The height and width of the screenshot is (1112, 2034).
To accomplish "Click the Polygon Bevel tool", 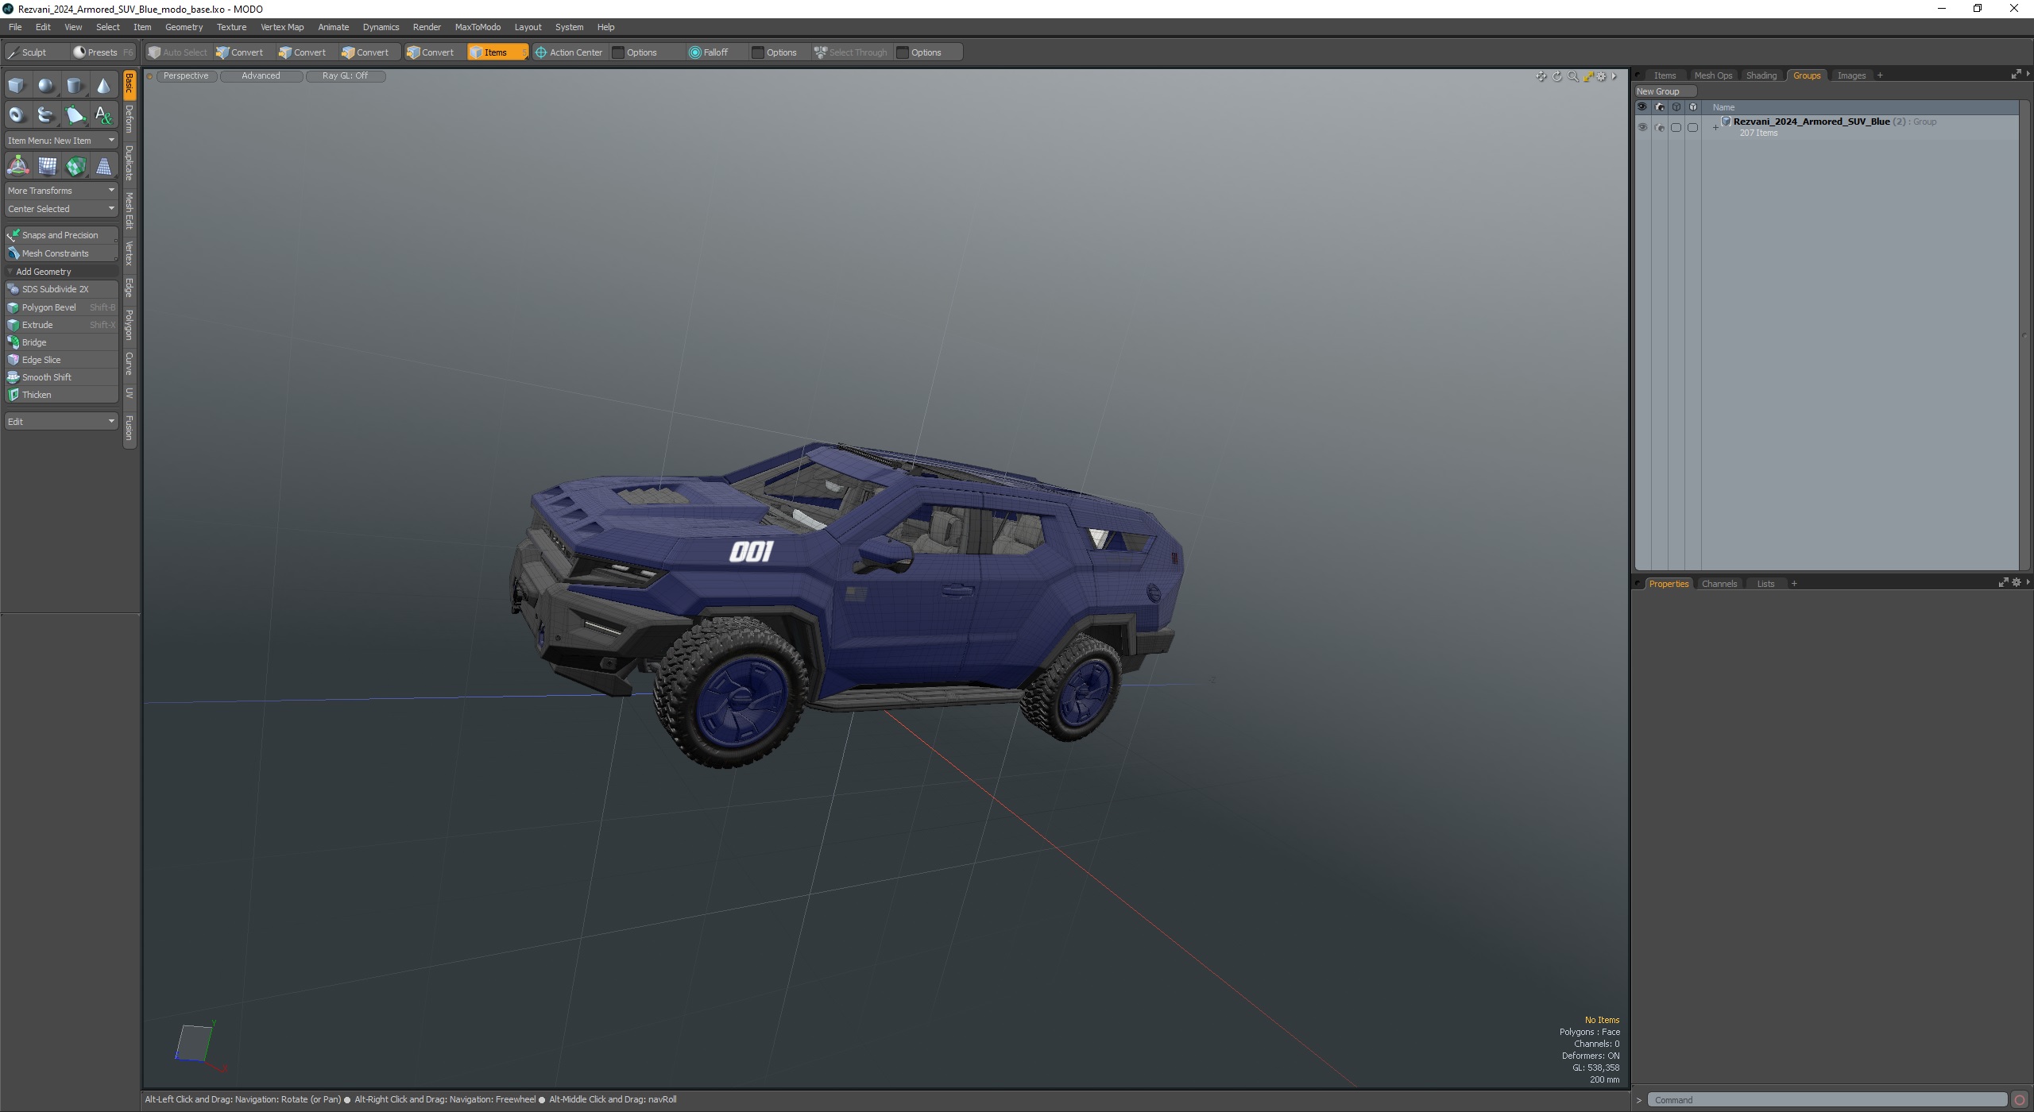I will coord(61,307).
